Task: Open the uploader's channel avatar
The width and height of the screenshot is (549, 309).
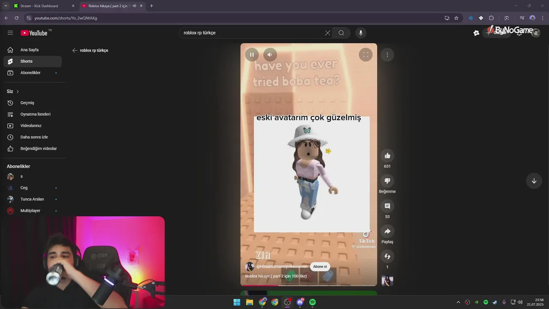Action: (250, 267)
